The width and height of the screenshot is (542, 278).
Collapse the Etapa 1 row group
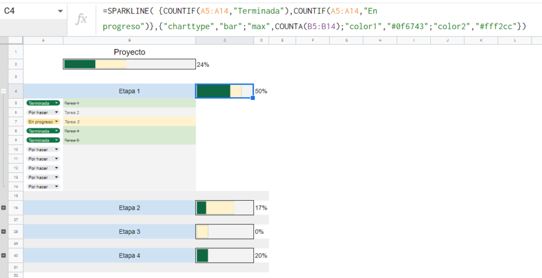click(x=4, y=91)
